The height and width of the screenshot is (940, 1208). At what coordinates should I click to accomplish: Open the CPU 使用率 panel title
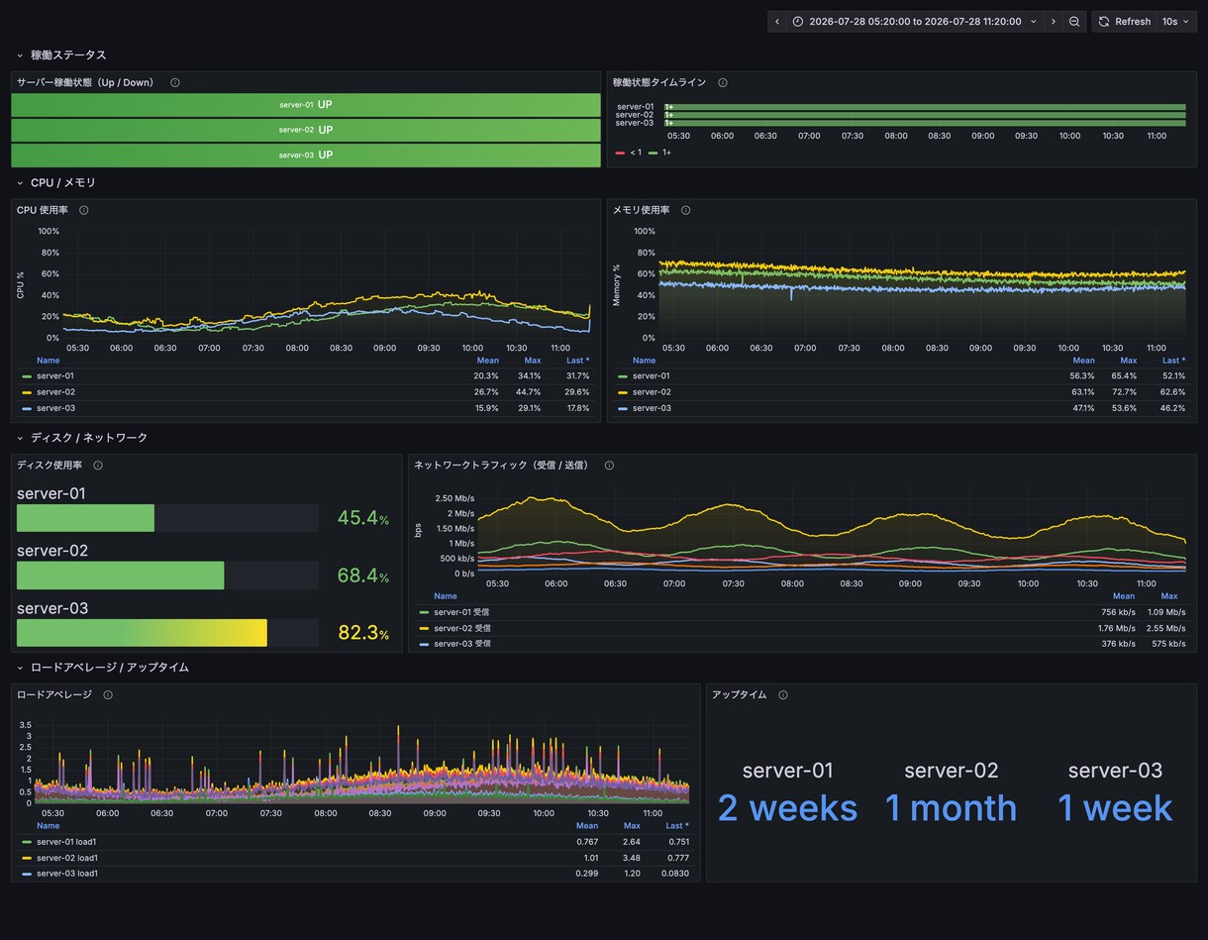pyautogui.click(x=43, y=210)
